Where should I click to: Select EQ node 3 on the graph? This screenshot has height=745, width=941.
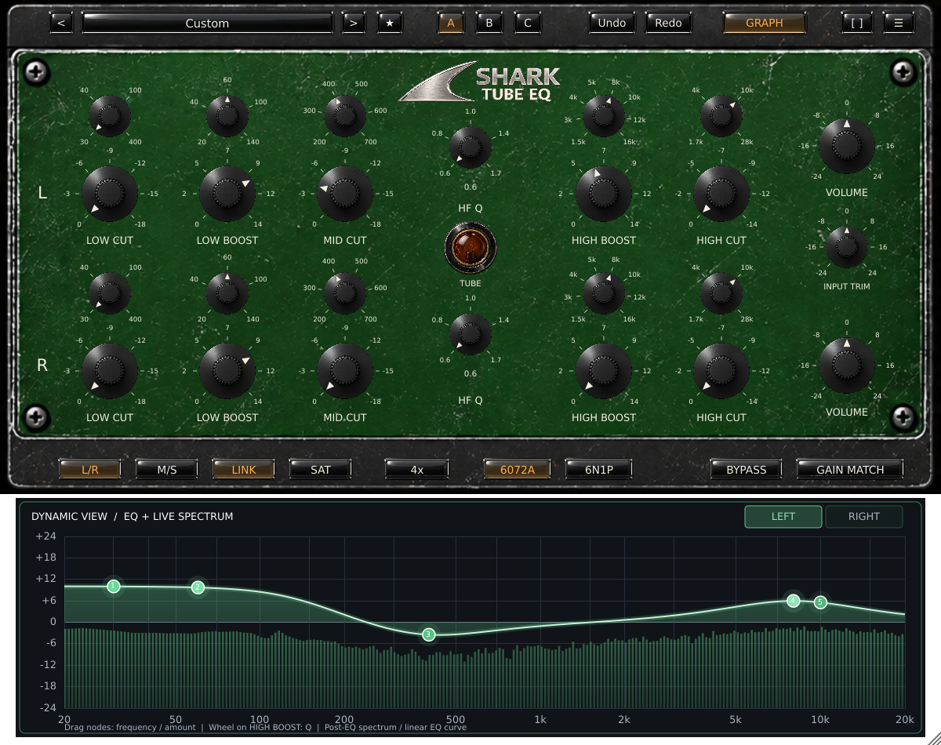coord(428,634)
